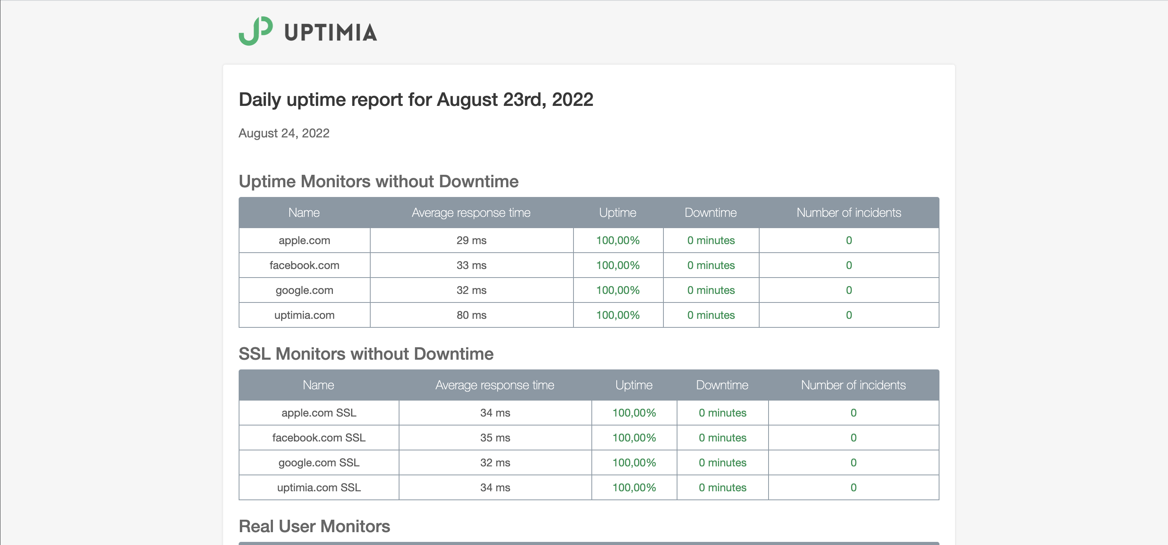Select the 'facebook.com SSL' name cell
Image resolution: width=1168 pixels, height=545 pixels.
319,438
